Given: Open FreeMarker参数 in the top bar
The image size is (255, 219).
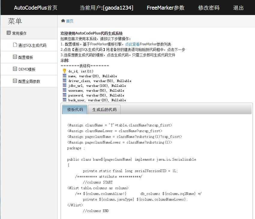Looking at the screenshot, I should (166, 8).
